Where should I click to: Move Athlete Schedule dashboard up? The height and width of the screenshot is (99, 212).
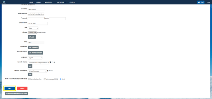click(50, 71)
